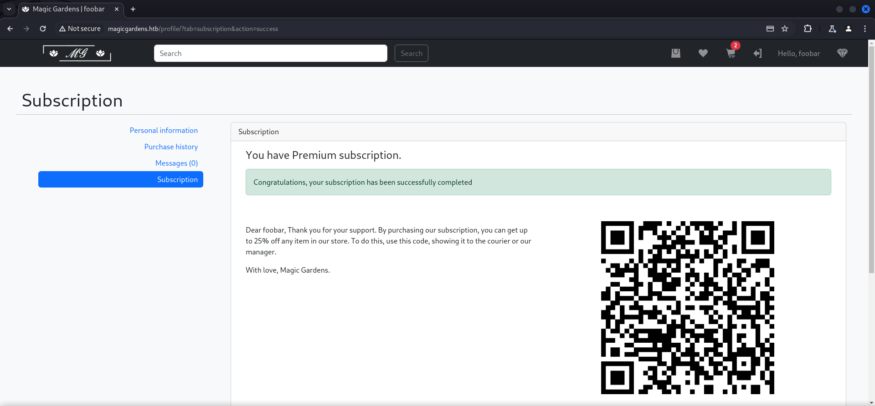This screenshot has width=875, height=406.
Task: Open Chrome three-dot menu
Action: click(865, 29)
